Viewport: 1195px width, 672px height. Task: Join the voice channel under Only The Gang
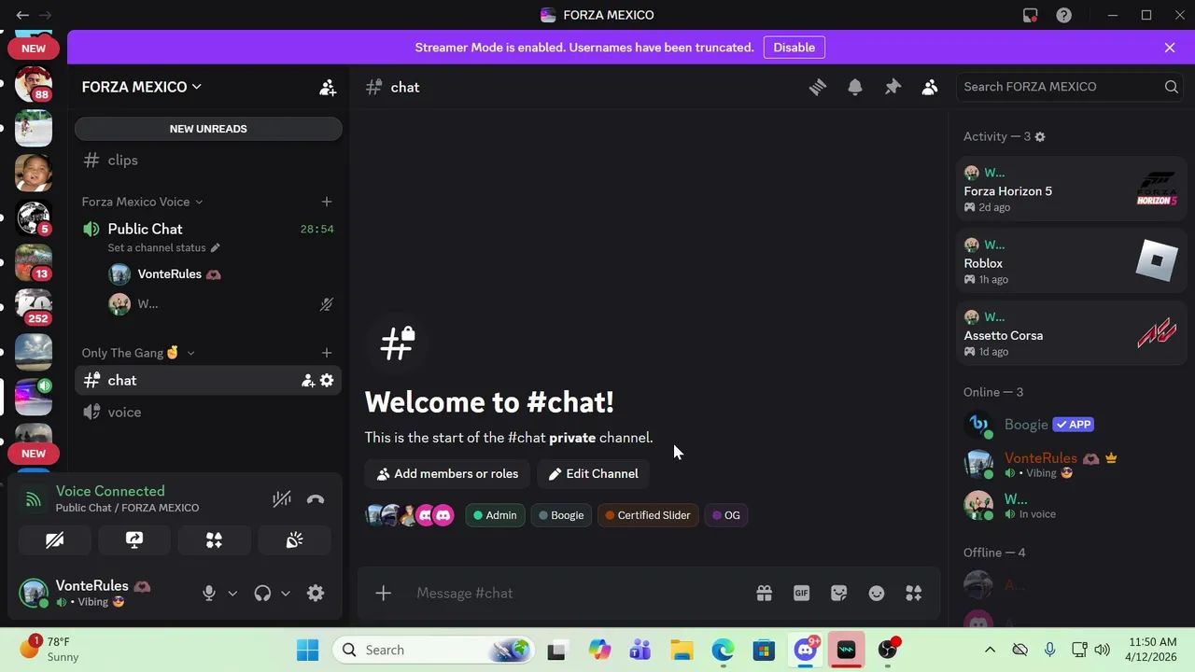tap(208, 412)
